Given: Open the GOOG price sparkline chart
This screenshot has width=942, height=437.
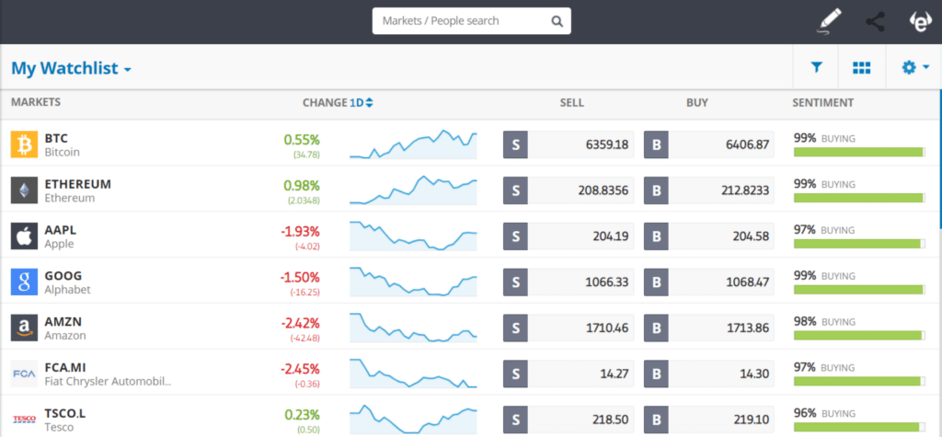Looking at the screenshot, I should pyautogui.click(x=413, y=282).
